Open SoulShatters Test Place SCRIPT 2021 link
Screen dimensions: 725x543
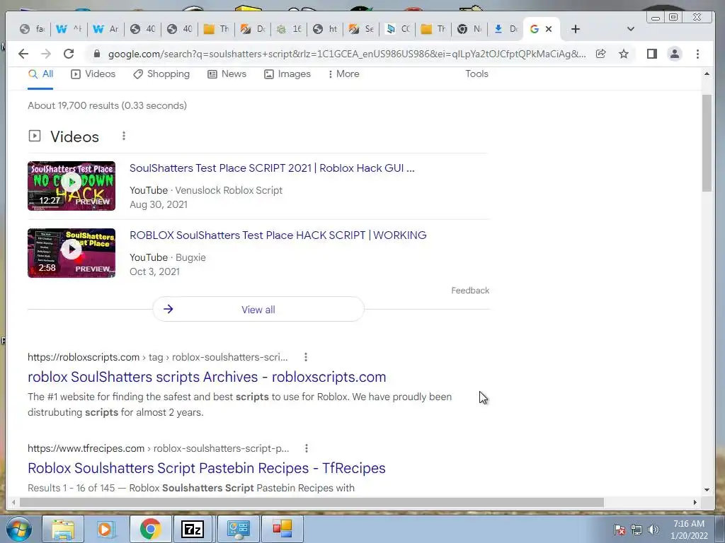272,168
